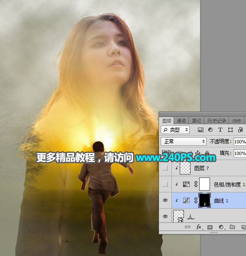Switch to the 动作 tab
This screenshot has width=246, height=256.
[x=236, y=121]
